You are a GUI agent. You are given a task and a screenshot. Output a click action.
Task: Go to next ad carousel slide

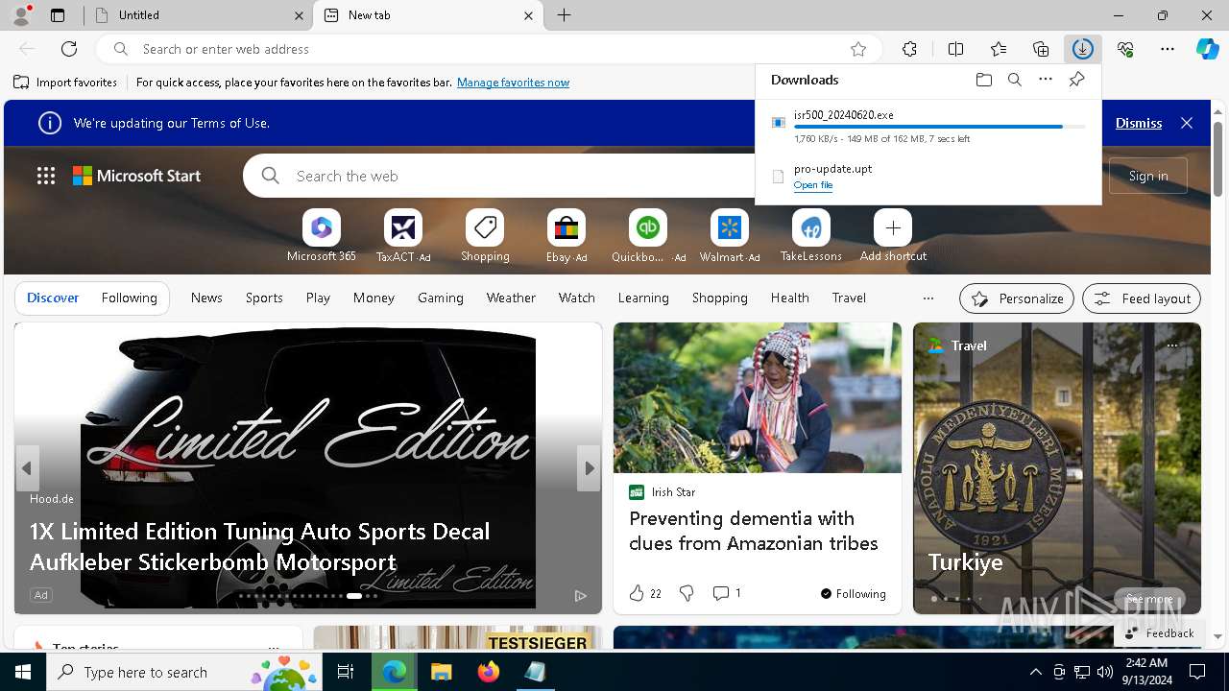pyautogui.click(x=590, y=467)
